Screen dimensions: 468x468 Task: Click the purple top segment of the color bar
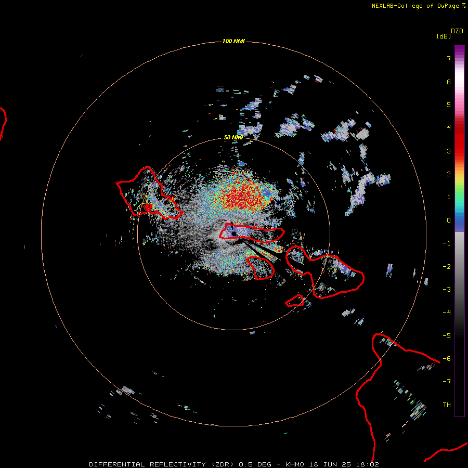tap(459, 51)
